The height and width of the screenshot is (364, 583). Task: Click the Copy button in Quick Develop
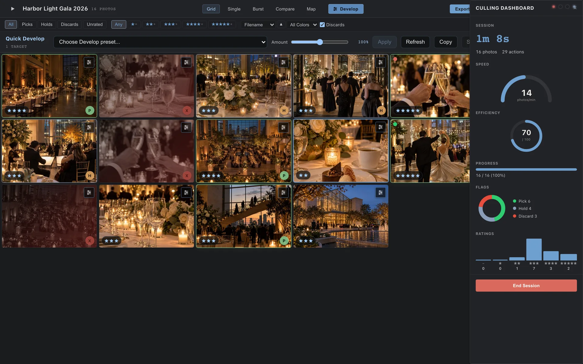pyautogui.click(x=445, y=42)
